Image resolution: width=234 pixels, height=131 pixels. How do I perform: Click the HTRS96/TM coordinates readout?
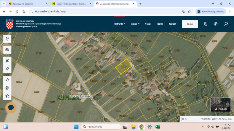click(216, 119)
